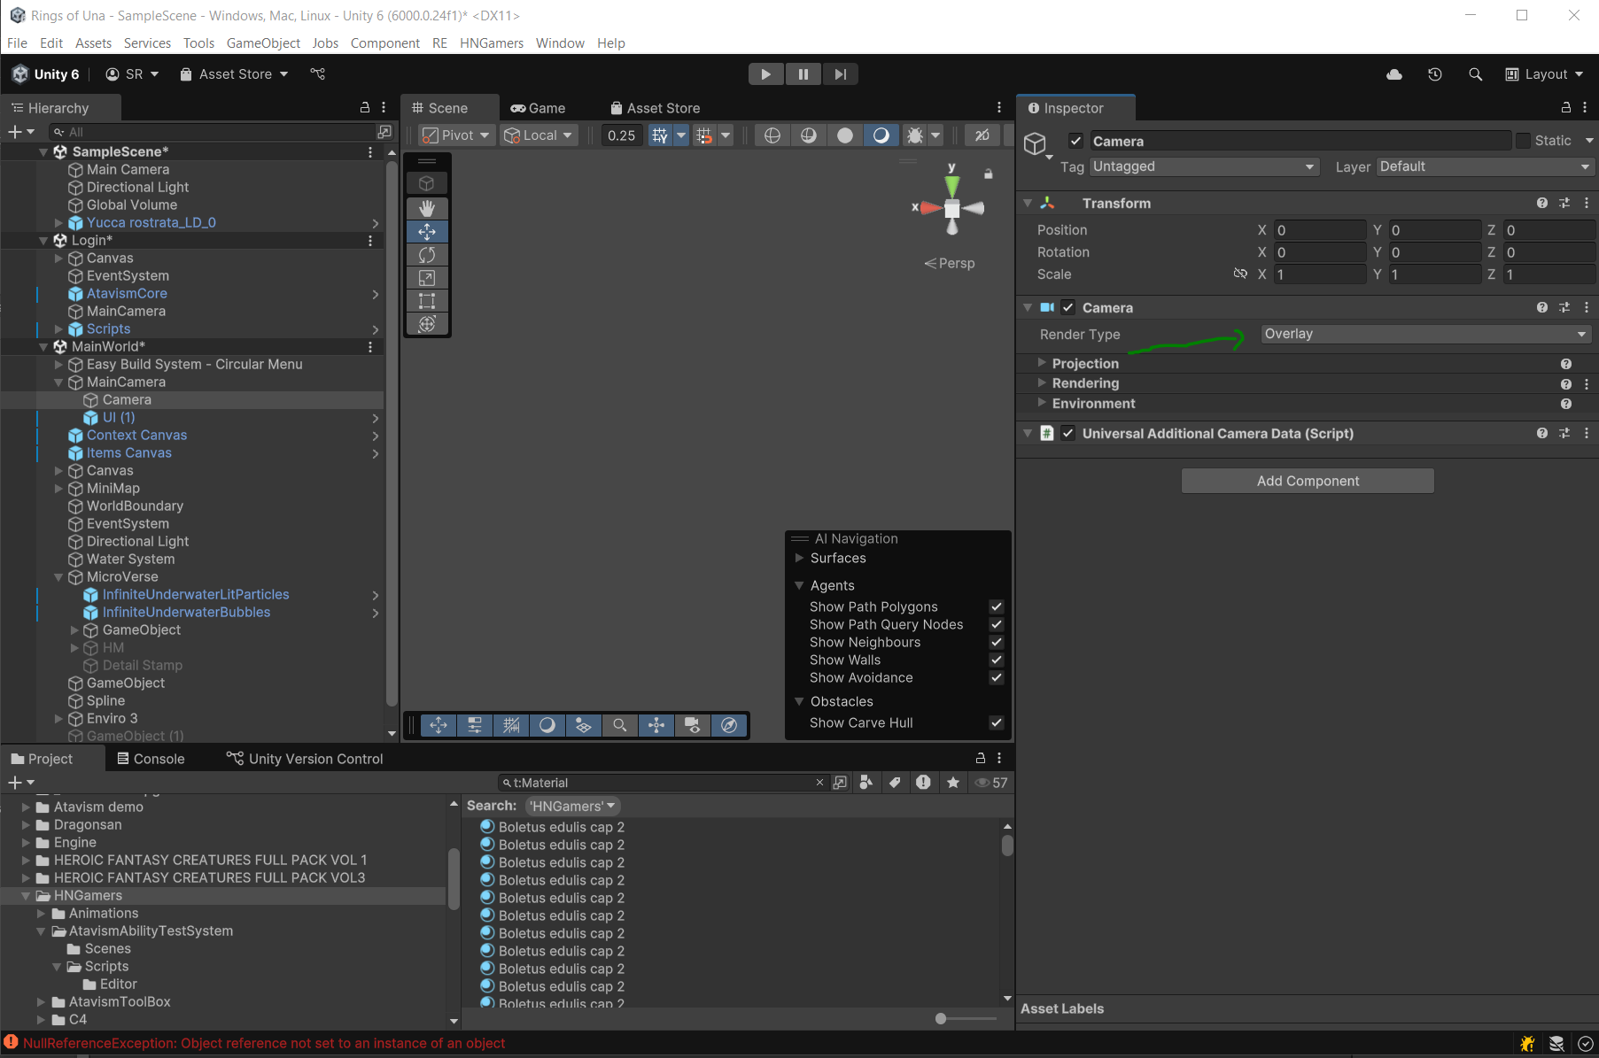1599x1058 pixels.
Task: Uncheck Show Path Polygons
Action: click(x=997, y=606)
